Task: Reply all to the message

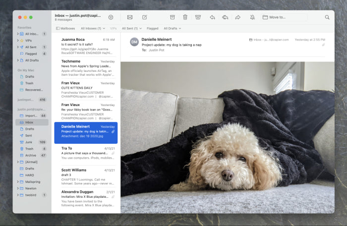Action: [x=225, y=17]
